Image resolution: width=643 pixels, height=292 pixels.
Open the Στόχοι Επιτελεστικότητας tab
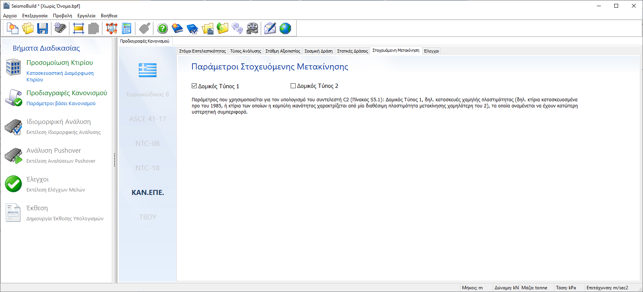(x=202, y=51)
